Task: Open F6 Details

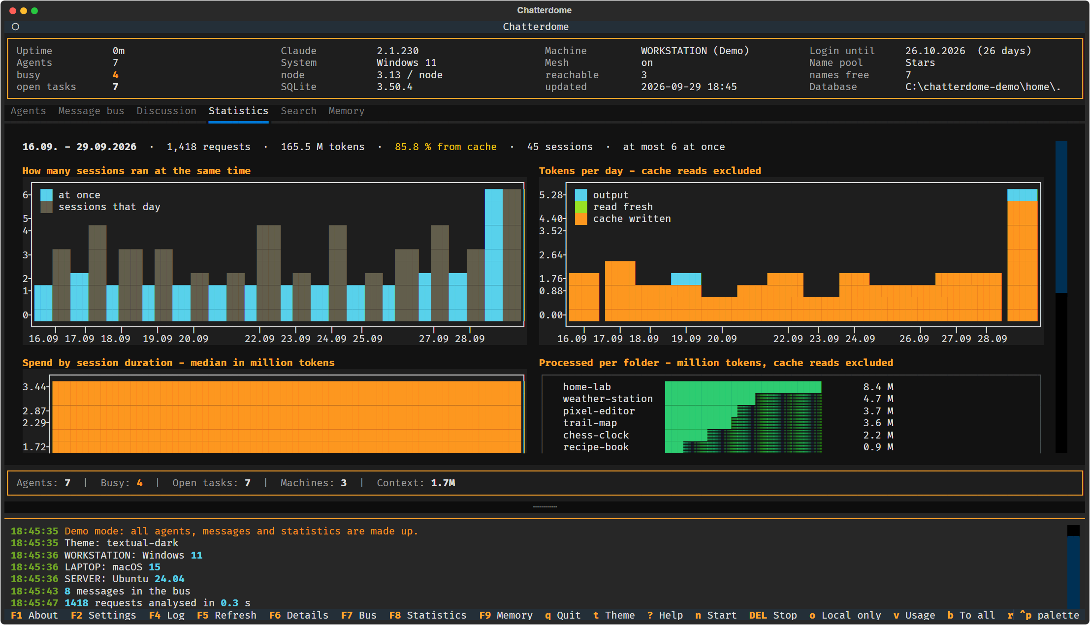Action: [x=298, y=615]
